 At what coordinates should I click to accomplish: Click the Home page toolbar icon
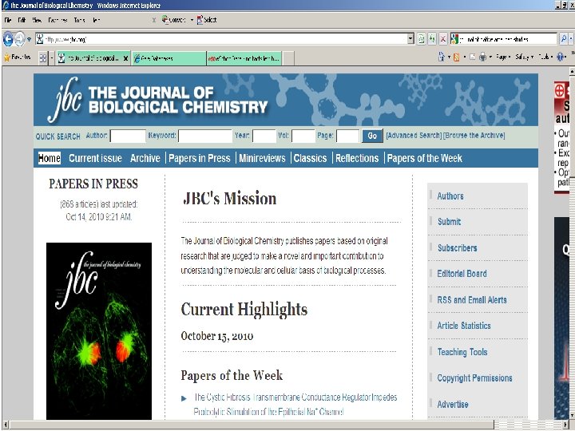click(x=442, y=57)
